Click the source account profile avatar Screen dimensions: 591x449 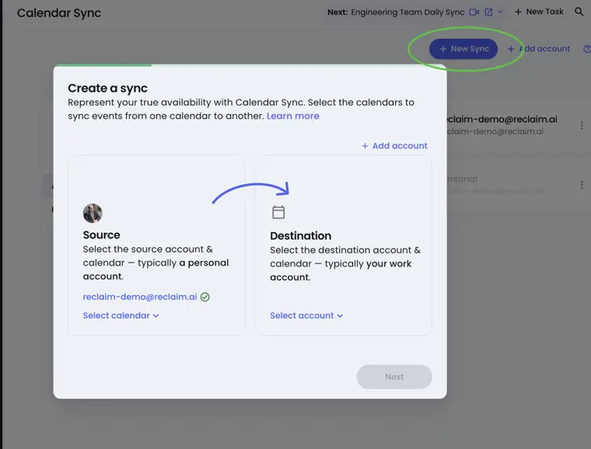[x=93, y=214]
